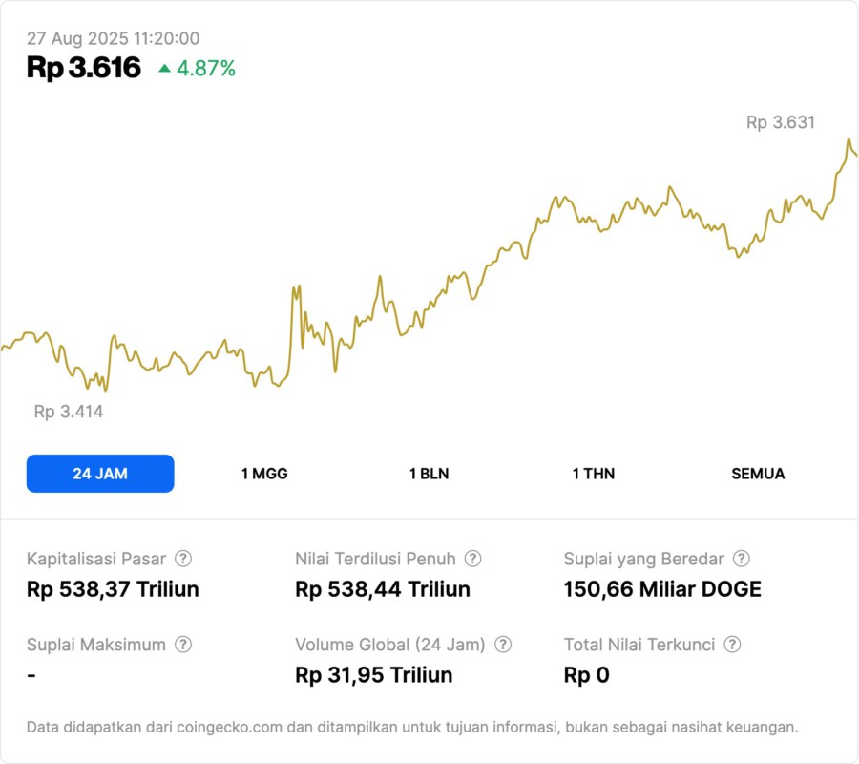
Task: Show the SEMUA all-time chart
Action: (x=758, y=474)
